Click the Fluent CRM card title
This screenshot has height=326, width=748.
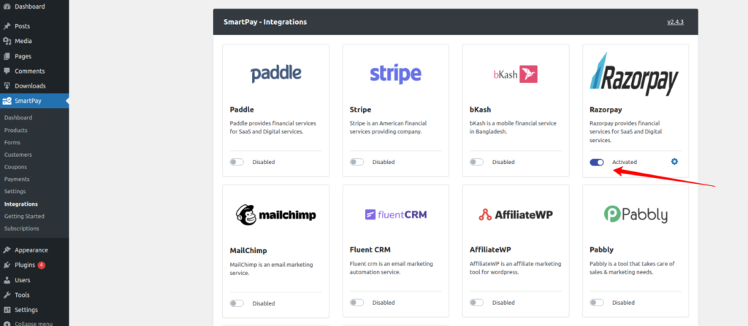pyautogui.click(x=370, y=249)
